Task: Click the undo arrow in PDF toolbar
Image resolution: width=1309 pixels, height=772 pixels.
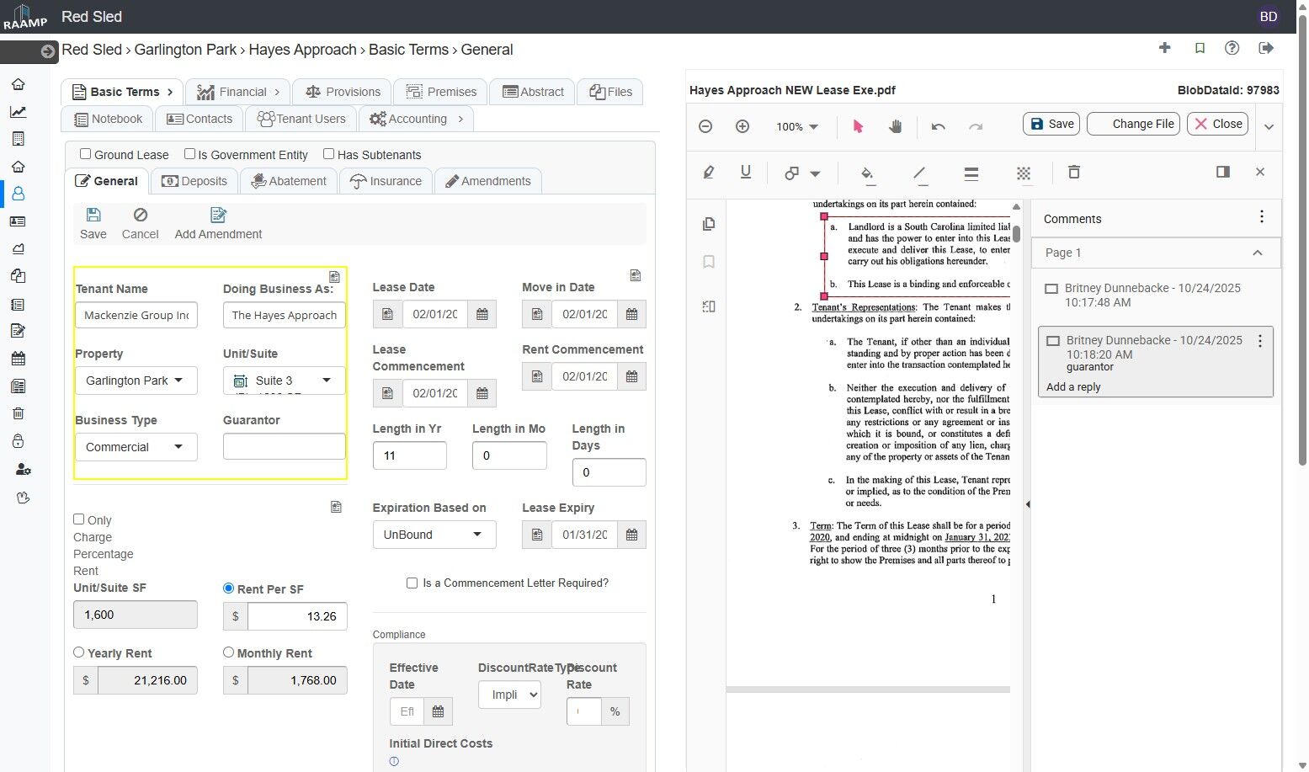Action: point(939,126)
